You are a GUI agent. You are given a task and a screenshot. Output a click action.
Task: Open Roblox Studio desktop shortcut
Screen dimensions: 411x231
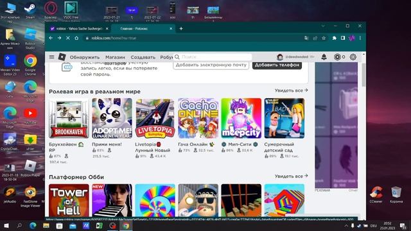(30, 38)
